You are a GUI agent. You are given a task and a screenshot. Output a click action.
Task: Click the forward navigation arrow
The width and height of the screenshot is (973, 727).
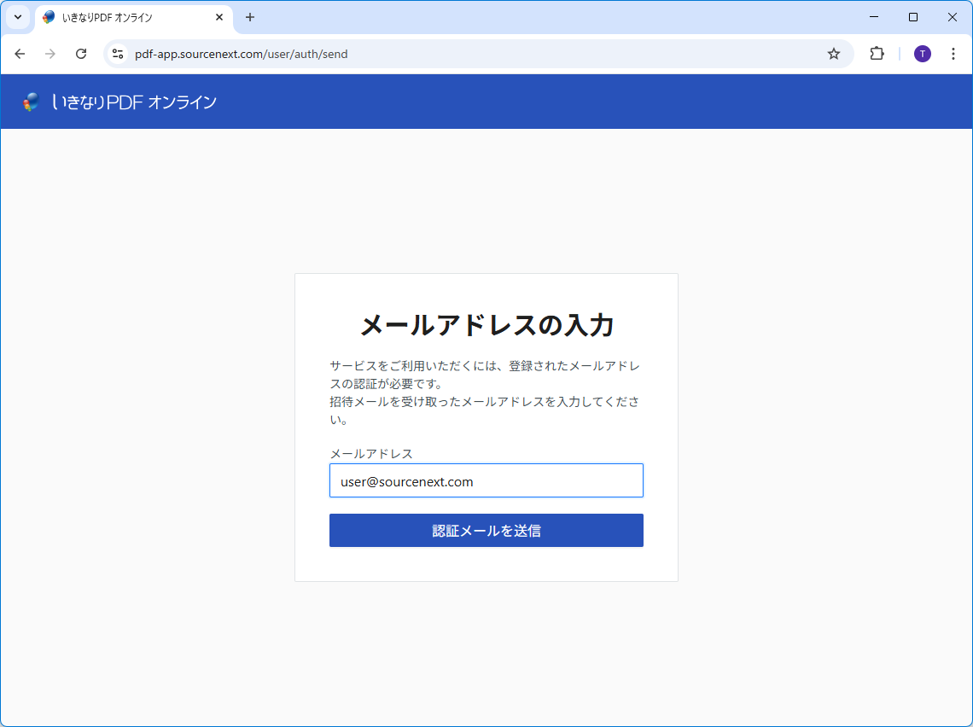50,54
